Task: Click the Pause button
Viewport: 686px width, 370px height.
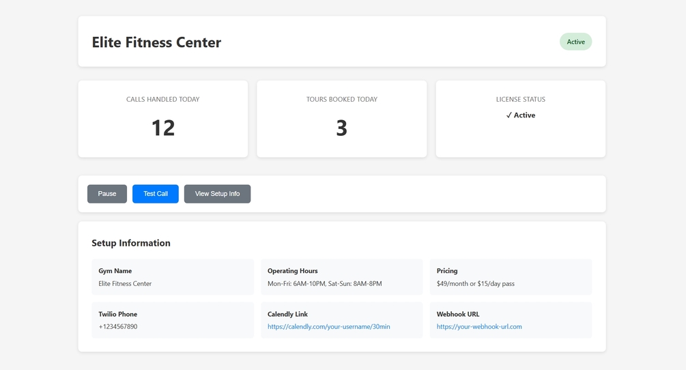Action: [107, 194]
